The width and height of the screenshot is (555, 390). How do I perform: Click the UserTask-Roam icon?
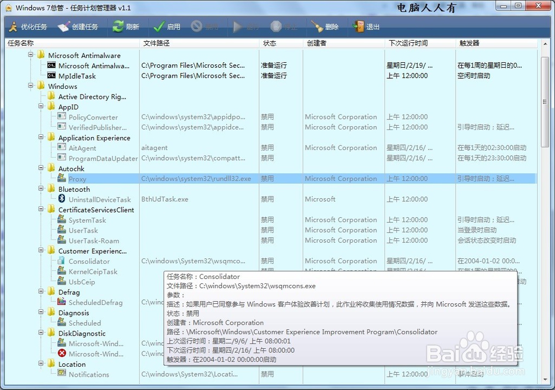pyautogui.click(x=62, y=239)
